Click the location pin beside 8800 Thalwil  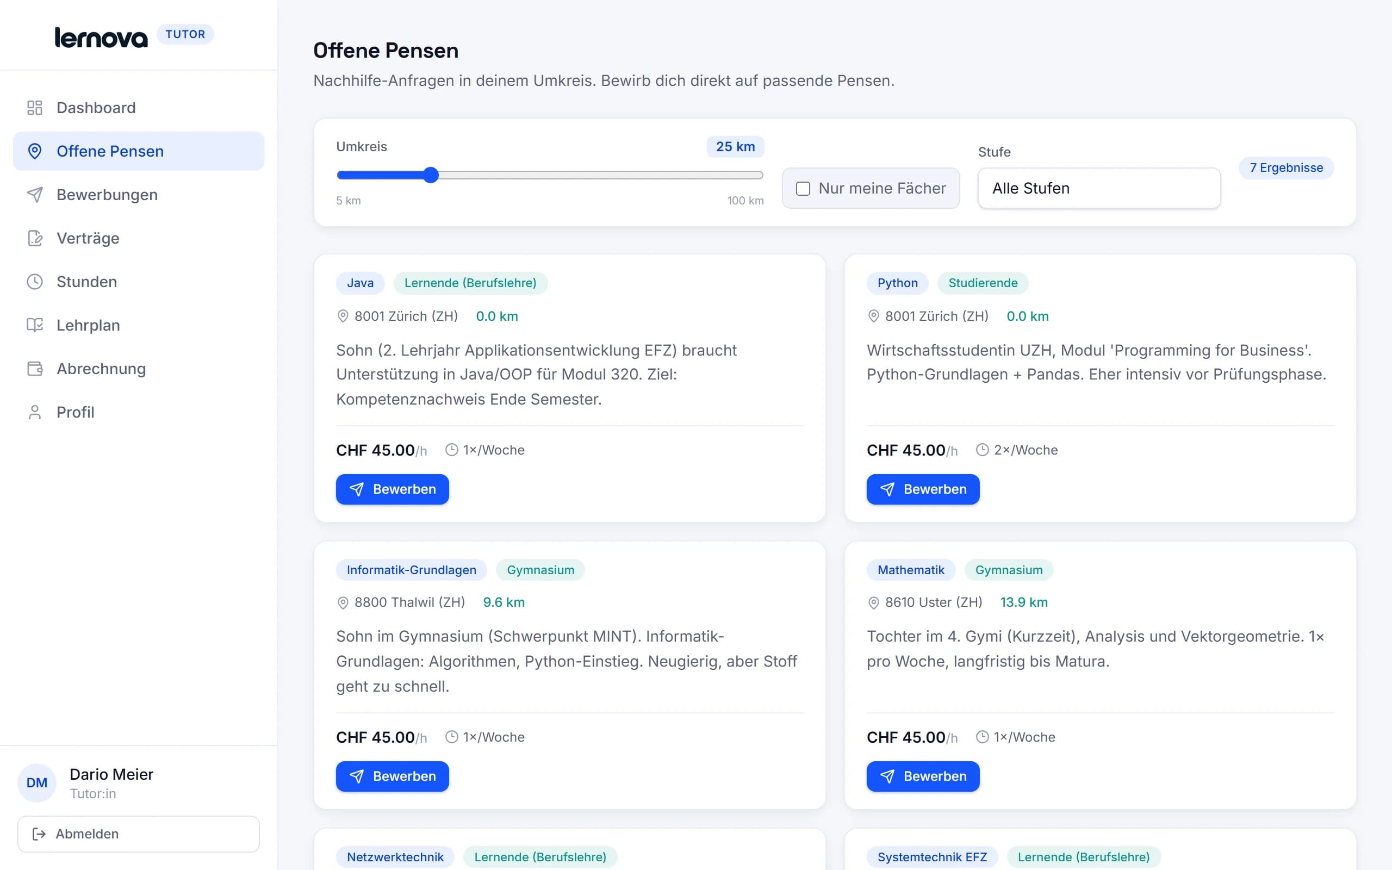pyautogui.click(x=343, y=602)
